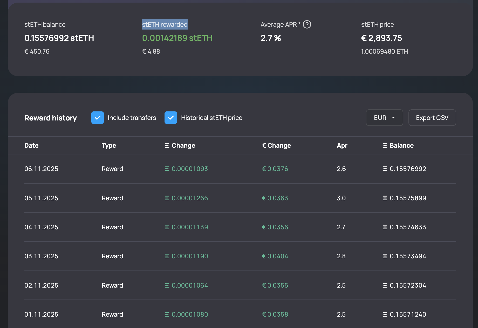Click the Average APR help question icon
The height and width of the screenshot is (328, 478).
307,24
